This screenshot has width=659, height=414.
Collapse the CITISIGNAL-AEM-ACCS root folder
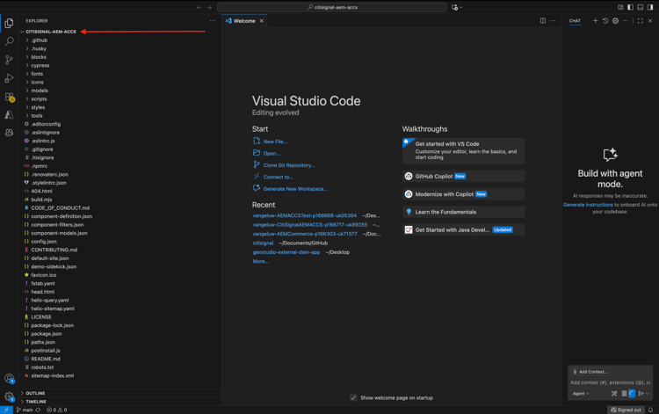tap(51, 32)
